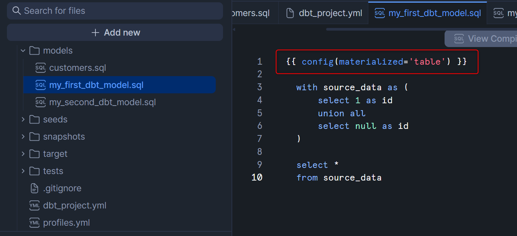Click the YML icon next to dbt_project.yml in the tree

[x=34, y=205]
